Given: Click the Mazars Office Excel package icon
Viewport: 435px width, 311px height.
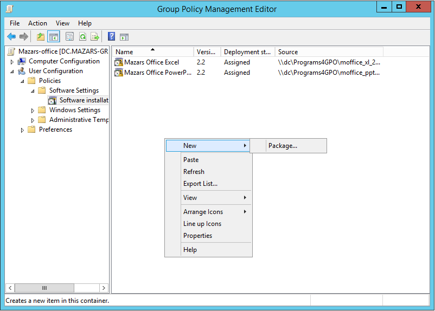Looking at the screenshot, I should point(119,62).
